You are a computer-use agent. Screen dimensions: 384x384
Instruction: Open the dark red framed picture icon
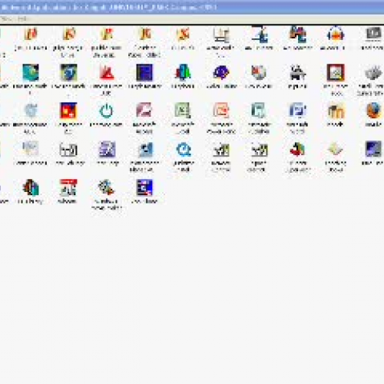336,72
